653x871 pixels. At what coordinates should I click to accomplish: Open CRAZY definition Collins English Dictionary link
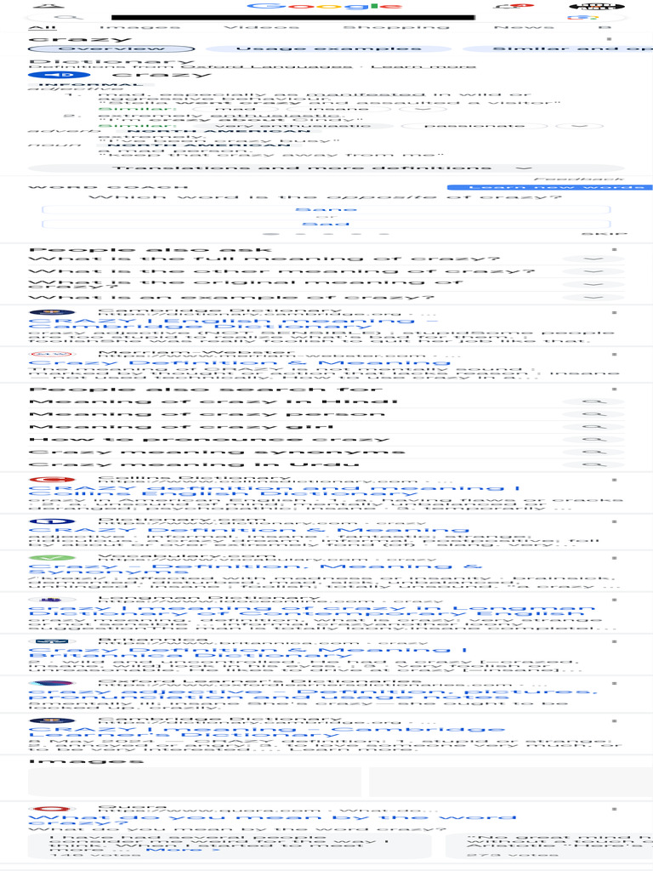coord(275,491)
